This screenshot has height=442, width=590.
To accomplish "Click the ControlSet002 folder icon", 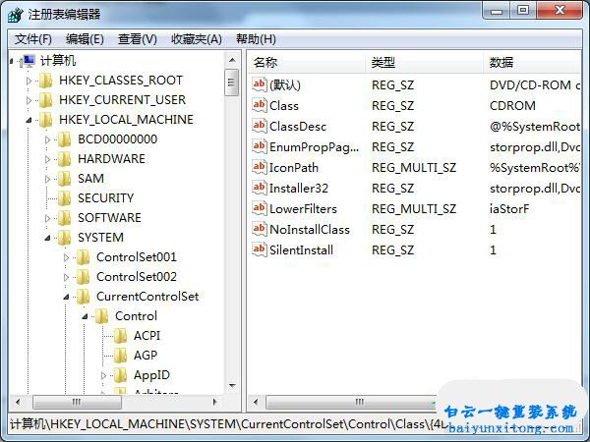I will tap(84, 277).
